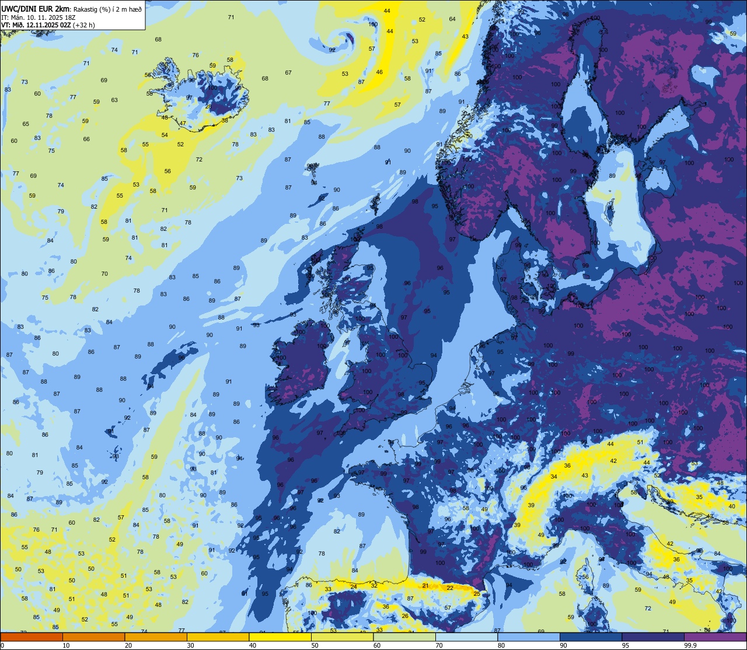This screenshot has width=747, height=650.
Task: Click the legend tick label 99.9
Action: point(690,645)
